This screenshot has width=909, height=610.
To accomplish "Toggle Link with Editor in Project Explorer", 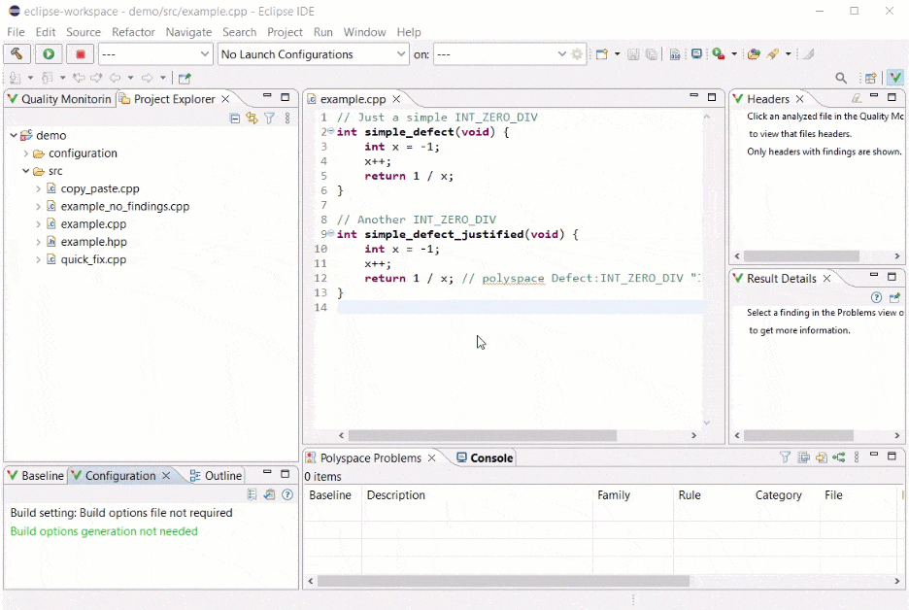I will (252, 119).
